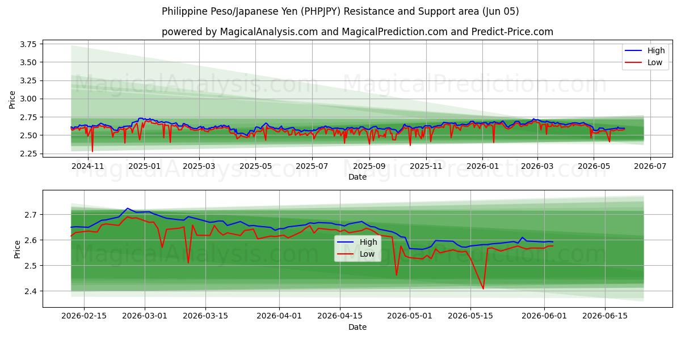Click the 2025-11 date tick label
Viewport: 681px width, 340px height.
coord(426,166)
